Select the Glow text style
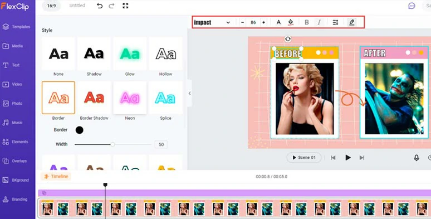 [x=130, y=53]
